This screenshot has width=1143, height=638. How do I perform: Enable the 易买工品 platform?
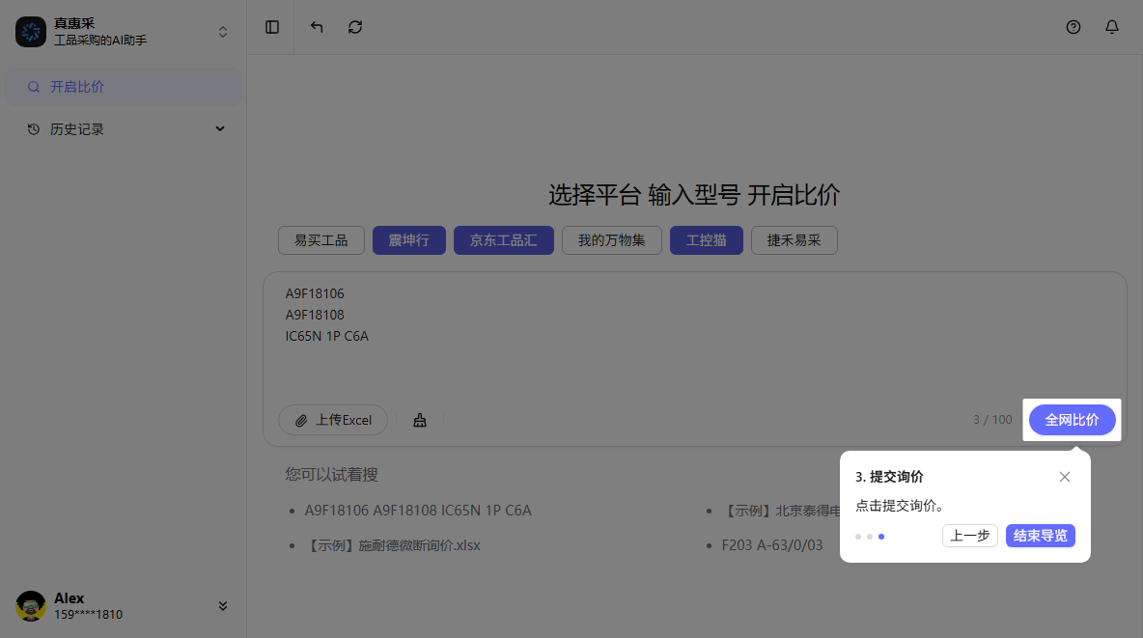[x=321, y=240]
